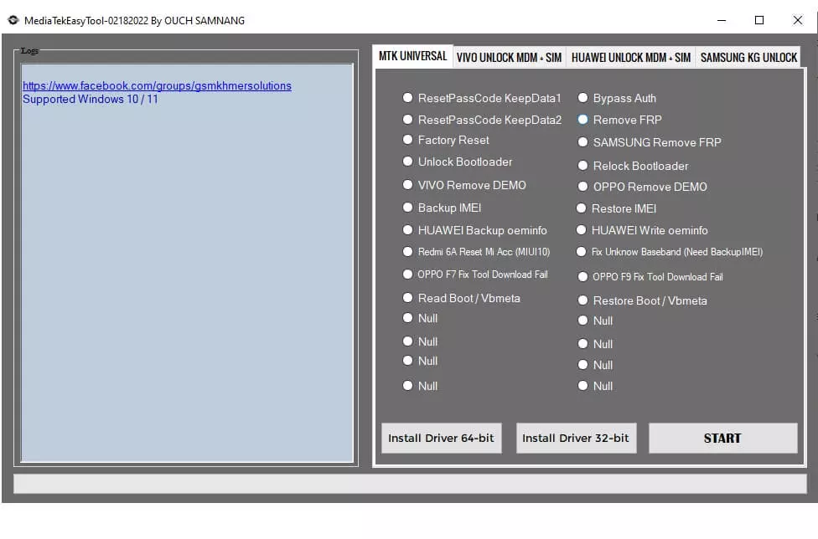
Task: Choose Redmi 6A Reset Mi Acc option
Action: point(408,252)
